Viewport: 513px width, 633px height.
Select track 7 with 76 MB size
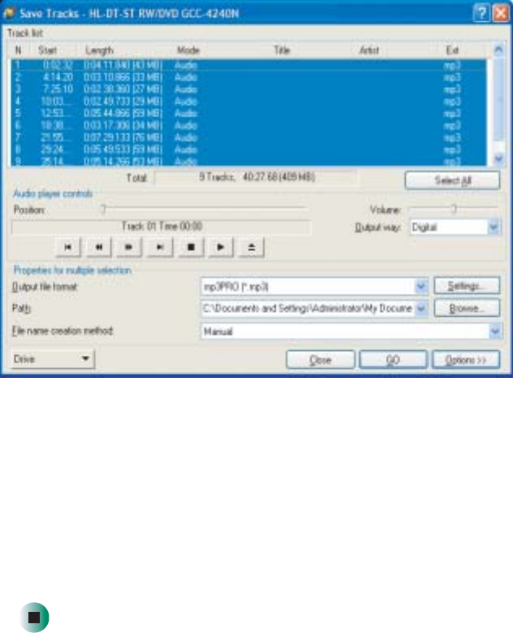tap(248, 137)
